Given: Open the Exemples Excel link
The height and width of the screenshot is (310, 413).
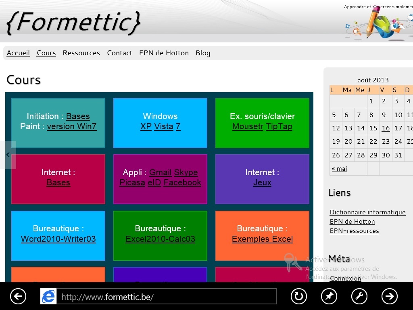Looking at the screenshot, I should (262, 239).
